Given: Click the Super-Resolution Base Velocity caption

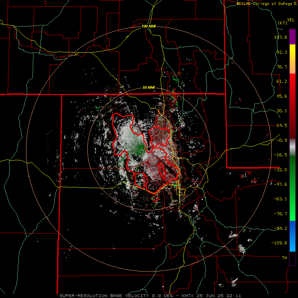Looking at the screenshot, I should click(150, 296).
